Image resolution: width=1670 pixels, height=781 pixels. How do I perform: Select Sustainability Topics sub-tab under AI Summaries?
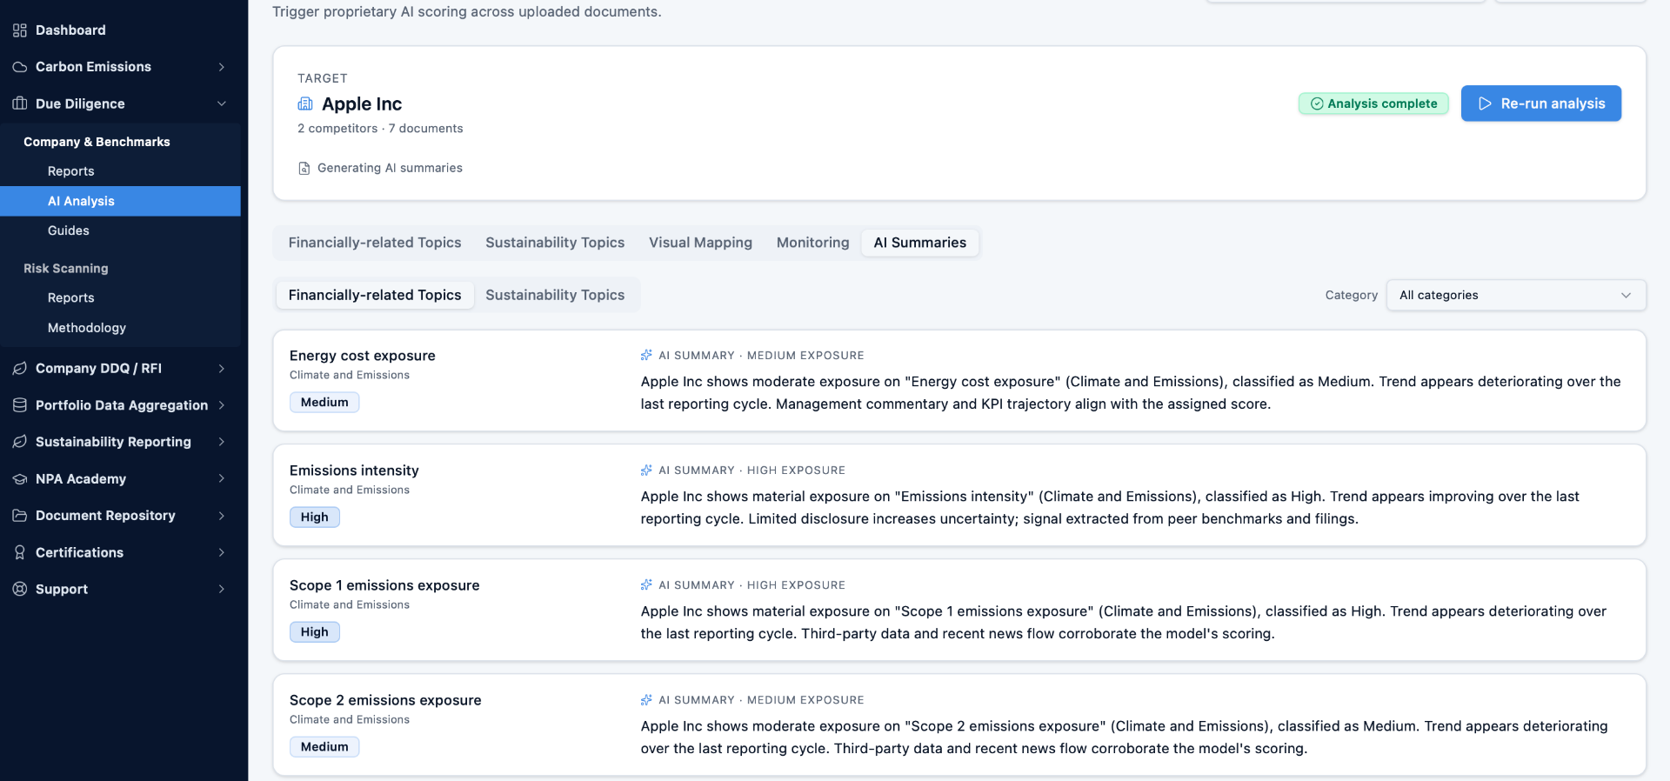pyautogui.click(x=555, y=295)
